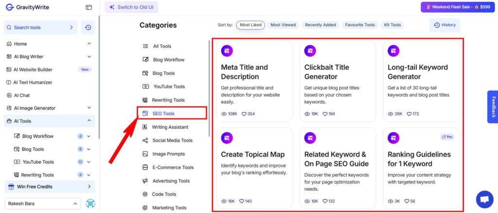Click the Pro badge on Ranking Guidelines
This screenshot has height=213, width=498.
[x=447, y=137]
